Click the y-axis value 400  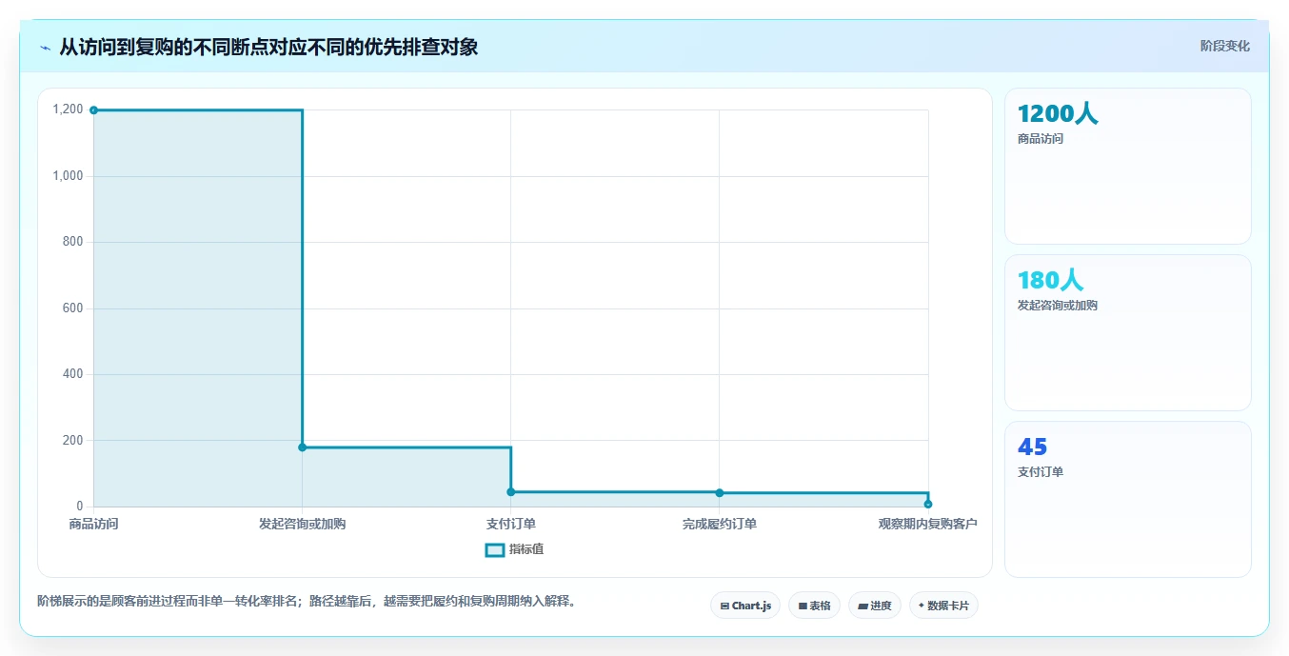(x=74, y=374)
